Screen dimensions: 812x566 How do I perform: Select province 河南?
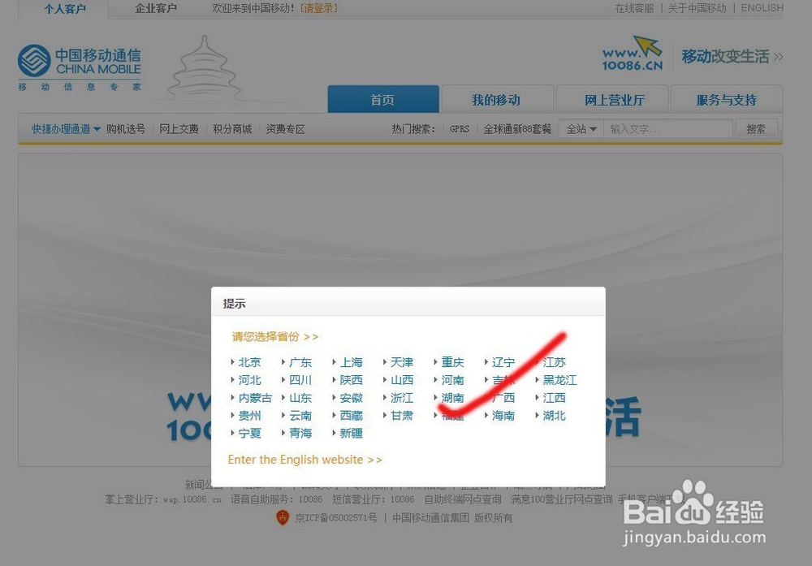tap(452, 380)
